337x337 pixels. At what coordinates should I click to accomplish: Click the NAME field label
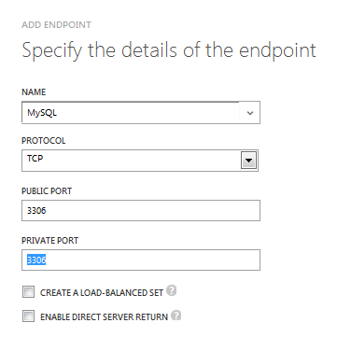[34, 92]
